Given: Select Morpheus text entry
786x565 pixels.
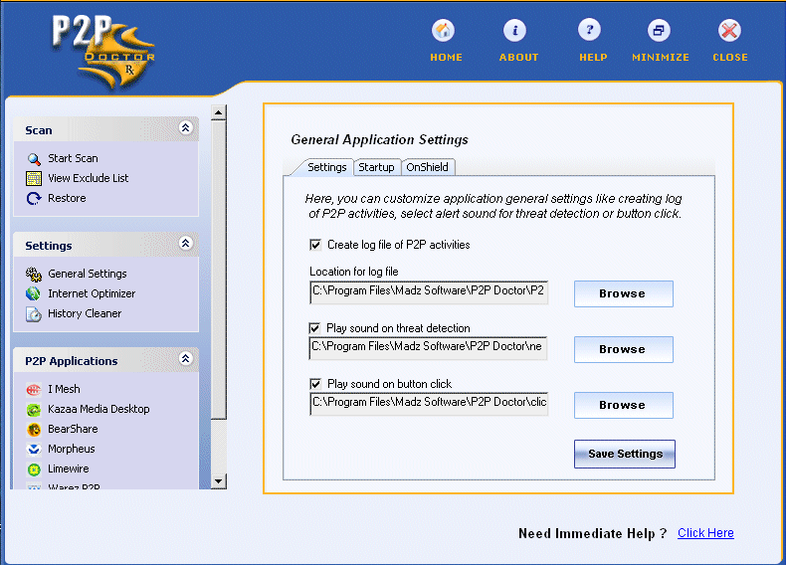Looking at the screenshot, I should click(x=72, y=449).
